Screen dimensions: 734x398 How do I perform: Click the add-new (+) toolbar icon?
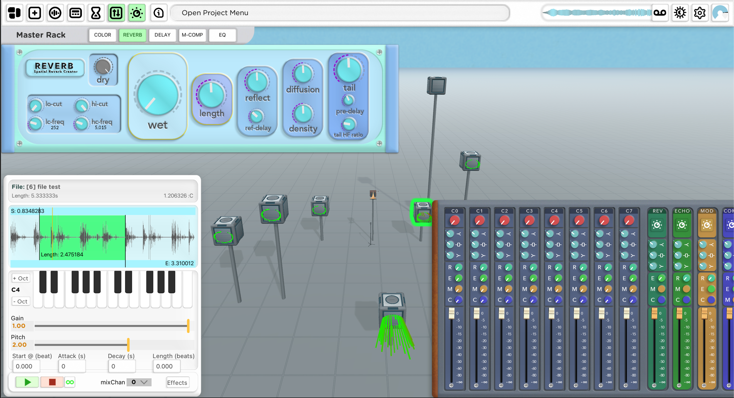35,13
